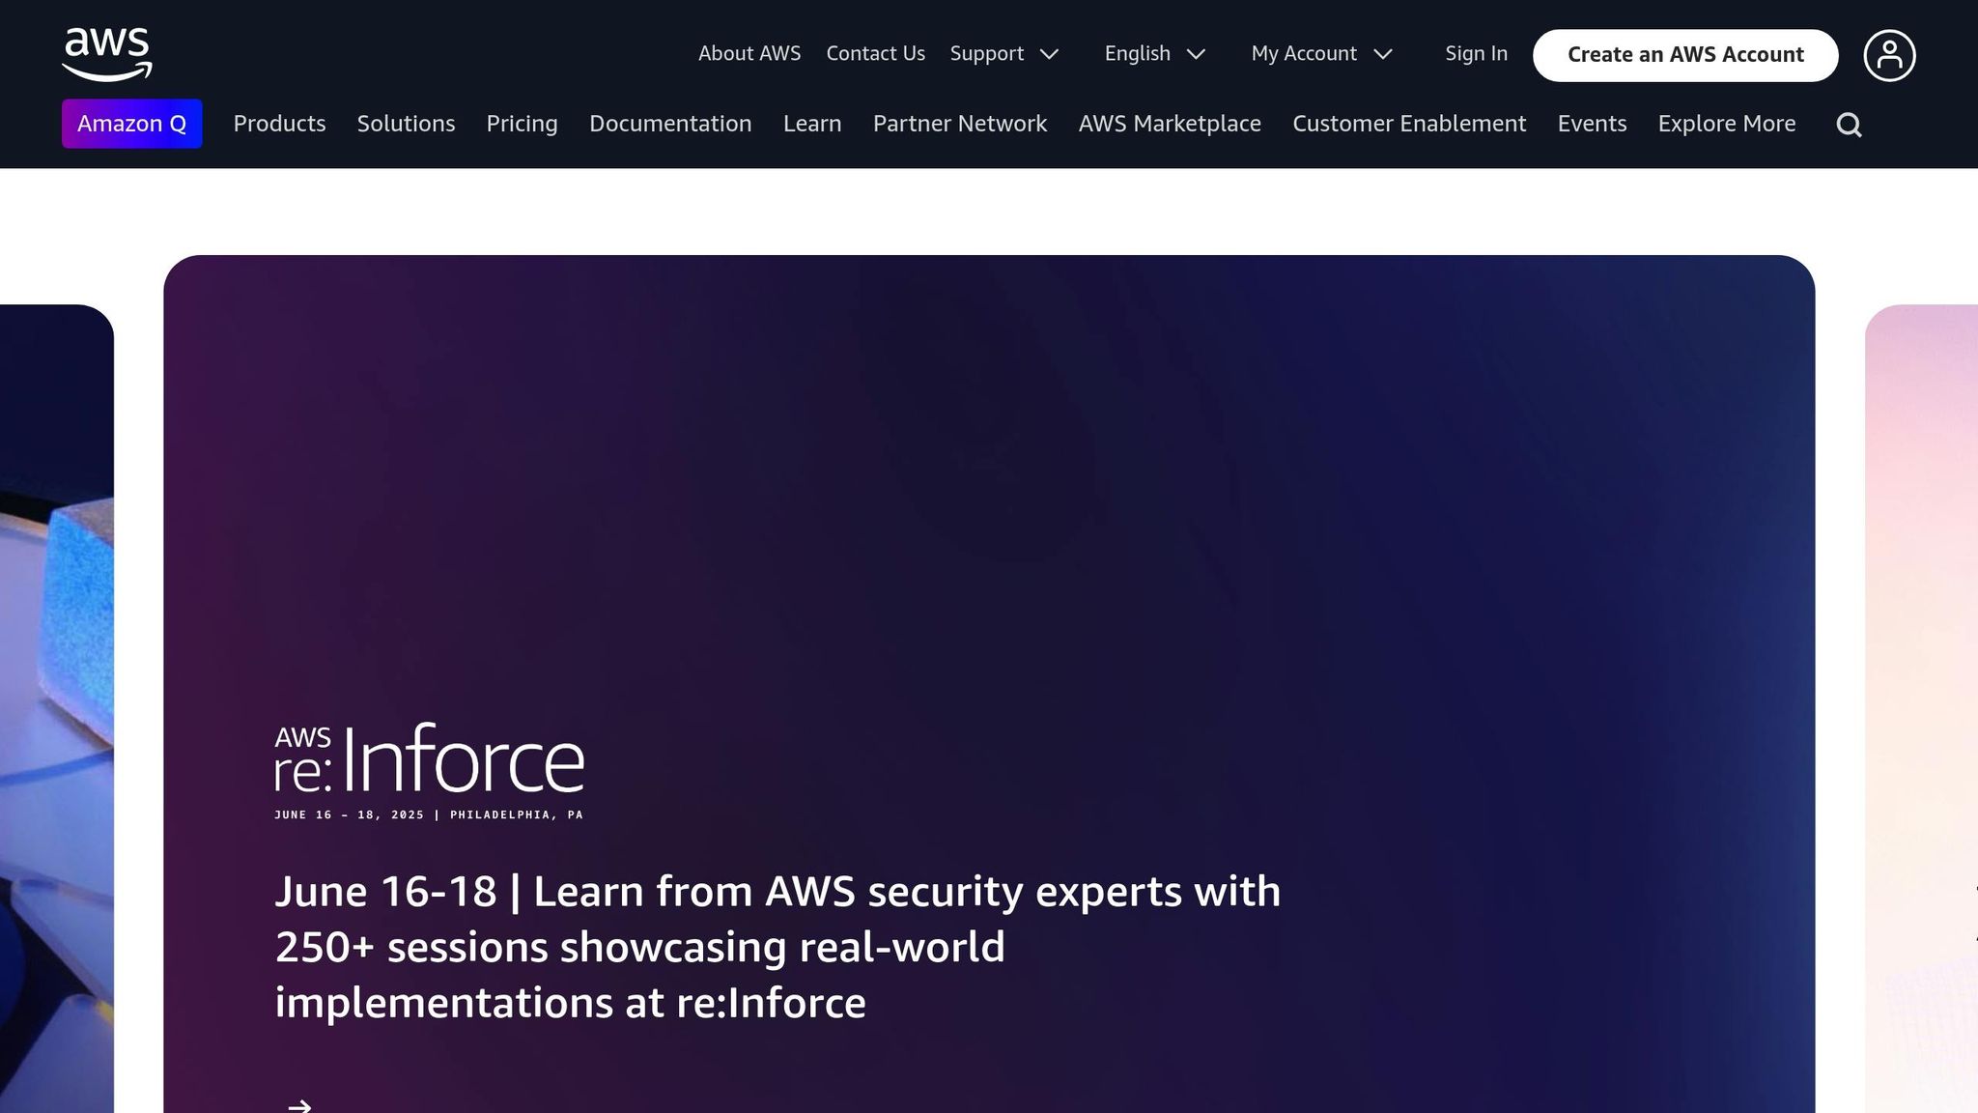Click the AWS logo
The width and height of the screenshot is (1978, 1113).
[107, 54]
